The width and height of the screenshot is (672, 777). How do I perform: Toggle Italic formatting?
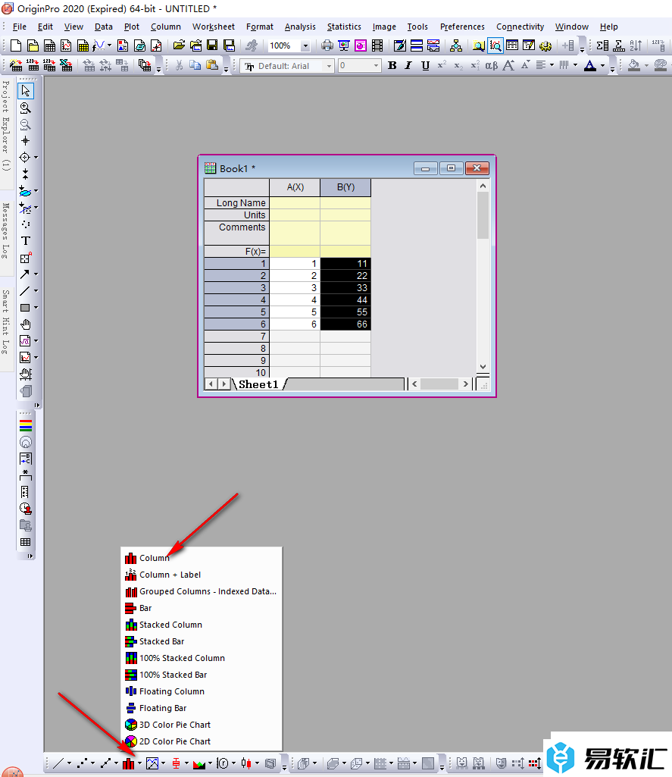(x=408, y=65)
